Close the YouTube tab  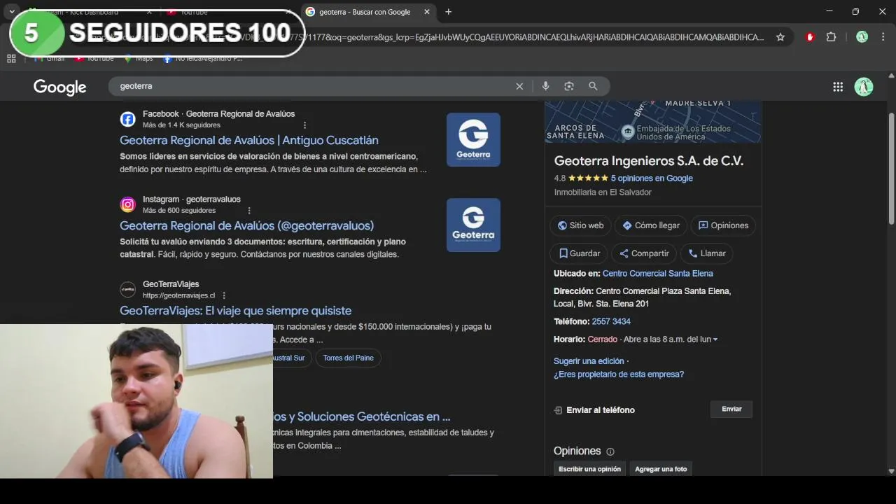pyautogui.click(x=288, y=12)
